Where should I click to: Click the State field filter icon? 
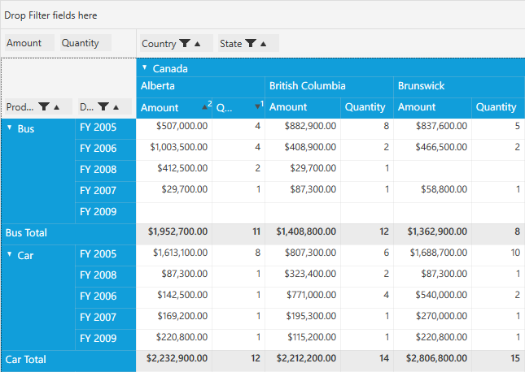[251, 44]
